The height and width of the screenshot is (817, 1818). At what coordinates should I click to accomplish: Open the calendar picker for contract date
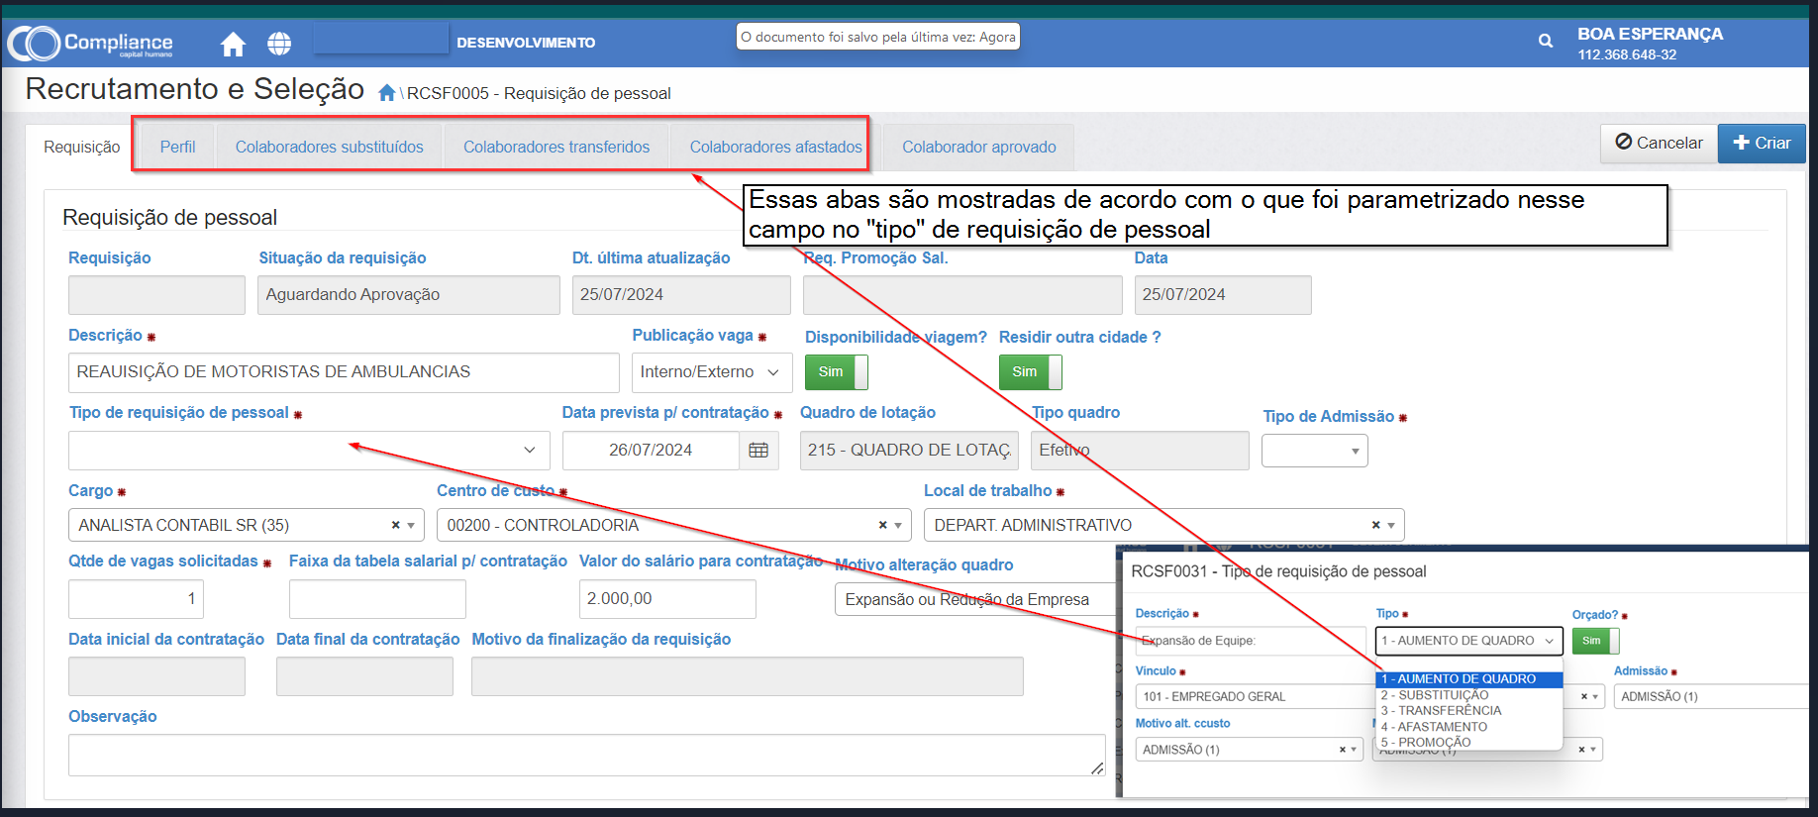pos(758,451)
